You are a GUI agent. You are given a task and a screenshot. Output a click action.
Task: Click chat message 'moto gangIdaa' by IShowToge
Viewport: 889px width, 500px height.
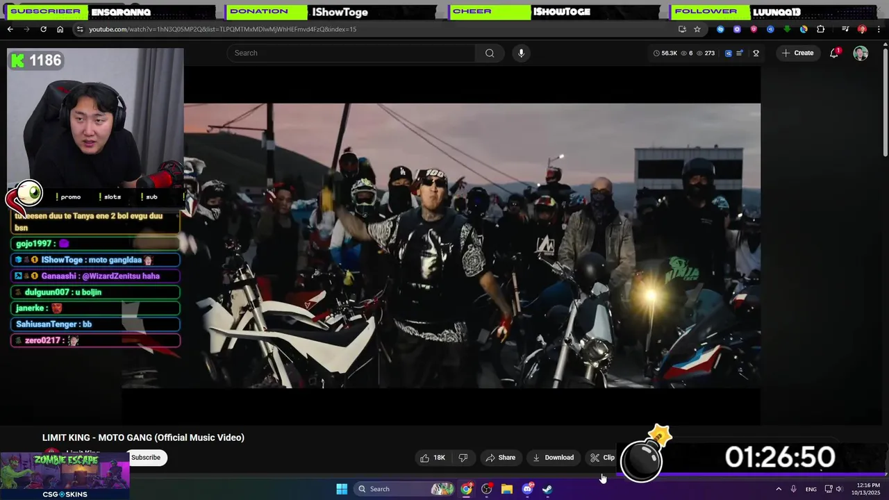96,260
